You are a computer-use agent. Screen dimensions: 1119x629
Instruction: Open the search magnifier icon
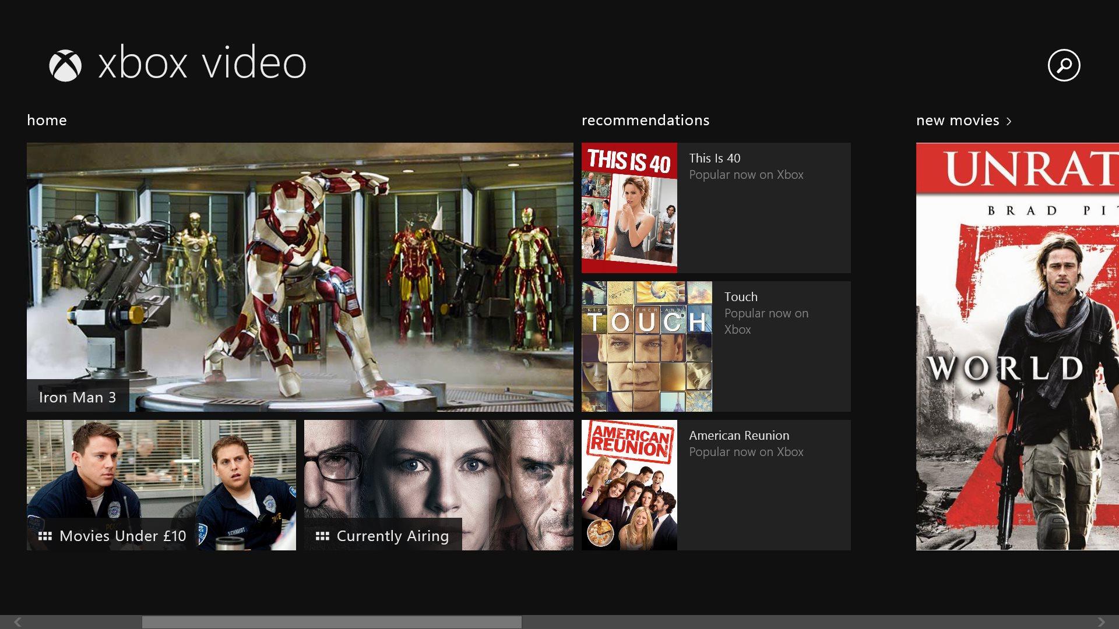pyautogui.click(x=1064, y=65)
